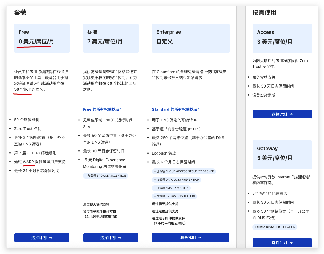Viewport: 324px width, 254px height.
Task: Click the Email Security add-on tag
Action: pos(171,188)
